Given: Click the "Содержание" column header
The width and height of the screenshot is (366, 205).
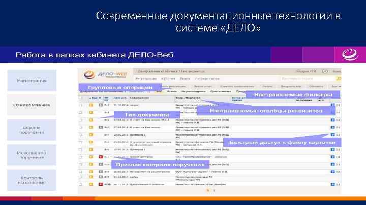Looking at the screenshot, I should click(x=139, y=98).
